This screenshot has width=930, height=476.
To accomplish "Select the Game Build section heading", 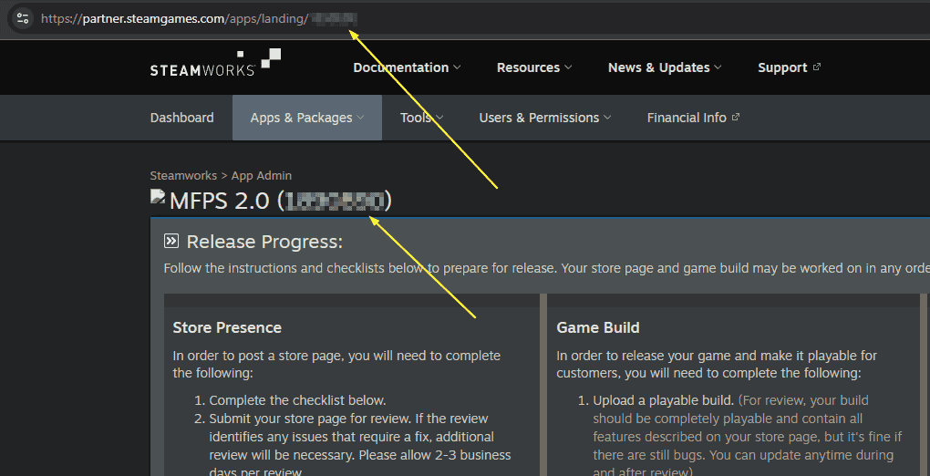I will point(598,327).
